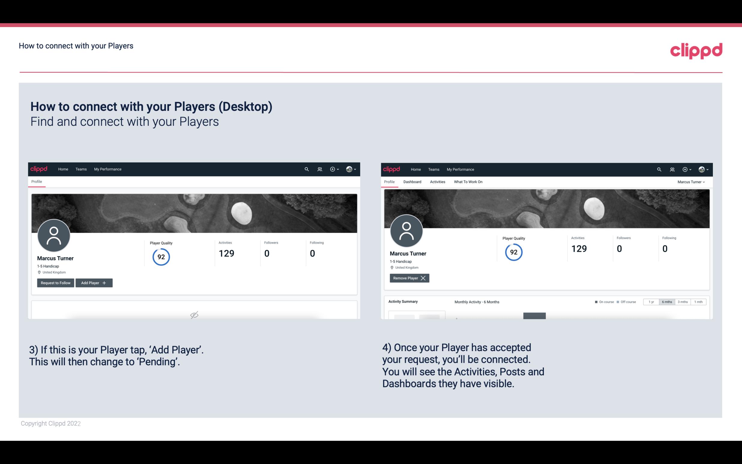Open the Teams menu item
This screenshot has height=464, width=742.
[x=81, y=169]
